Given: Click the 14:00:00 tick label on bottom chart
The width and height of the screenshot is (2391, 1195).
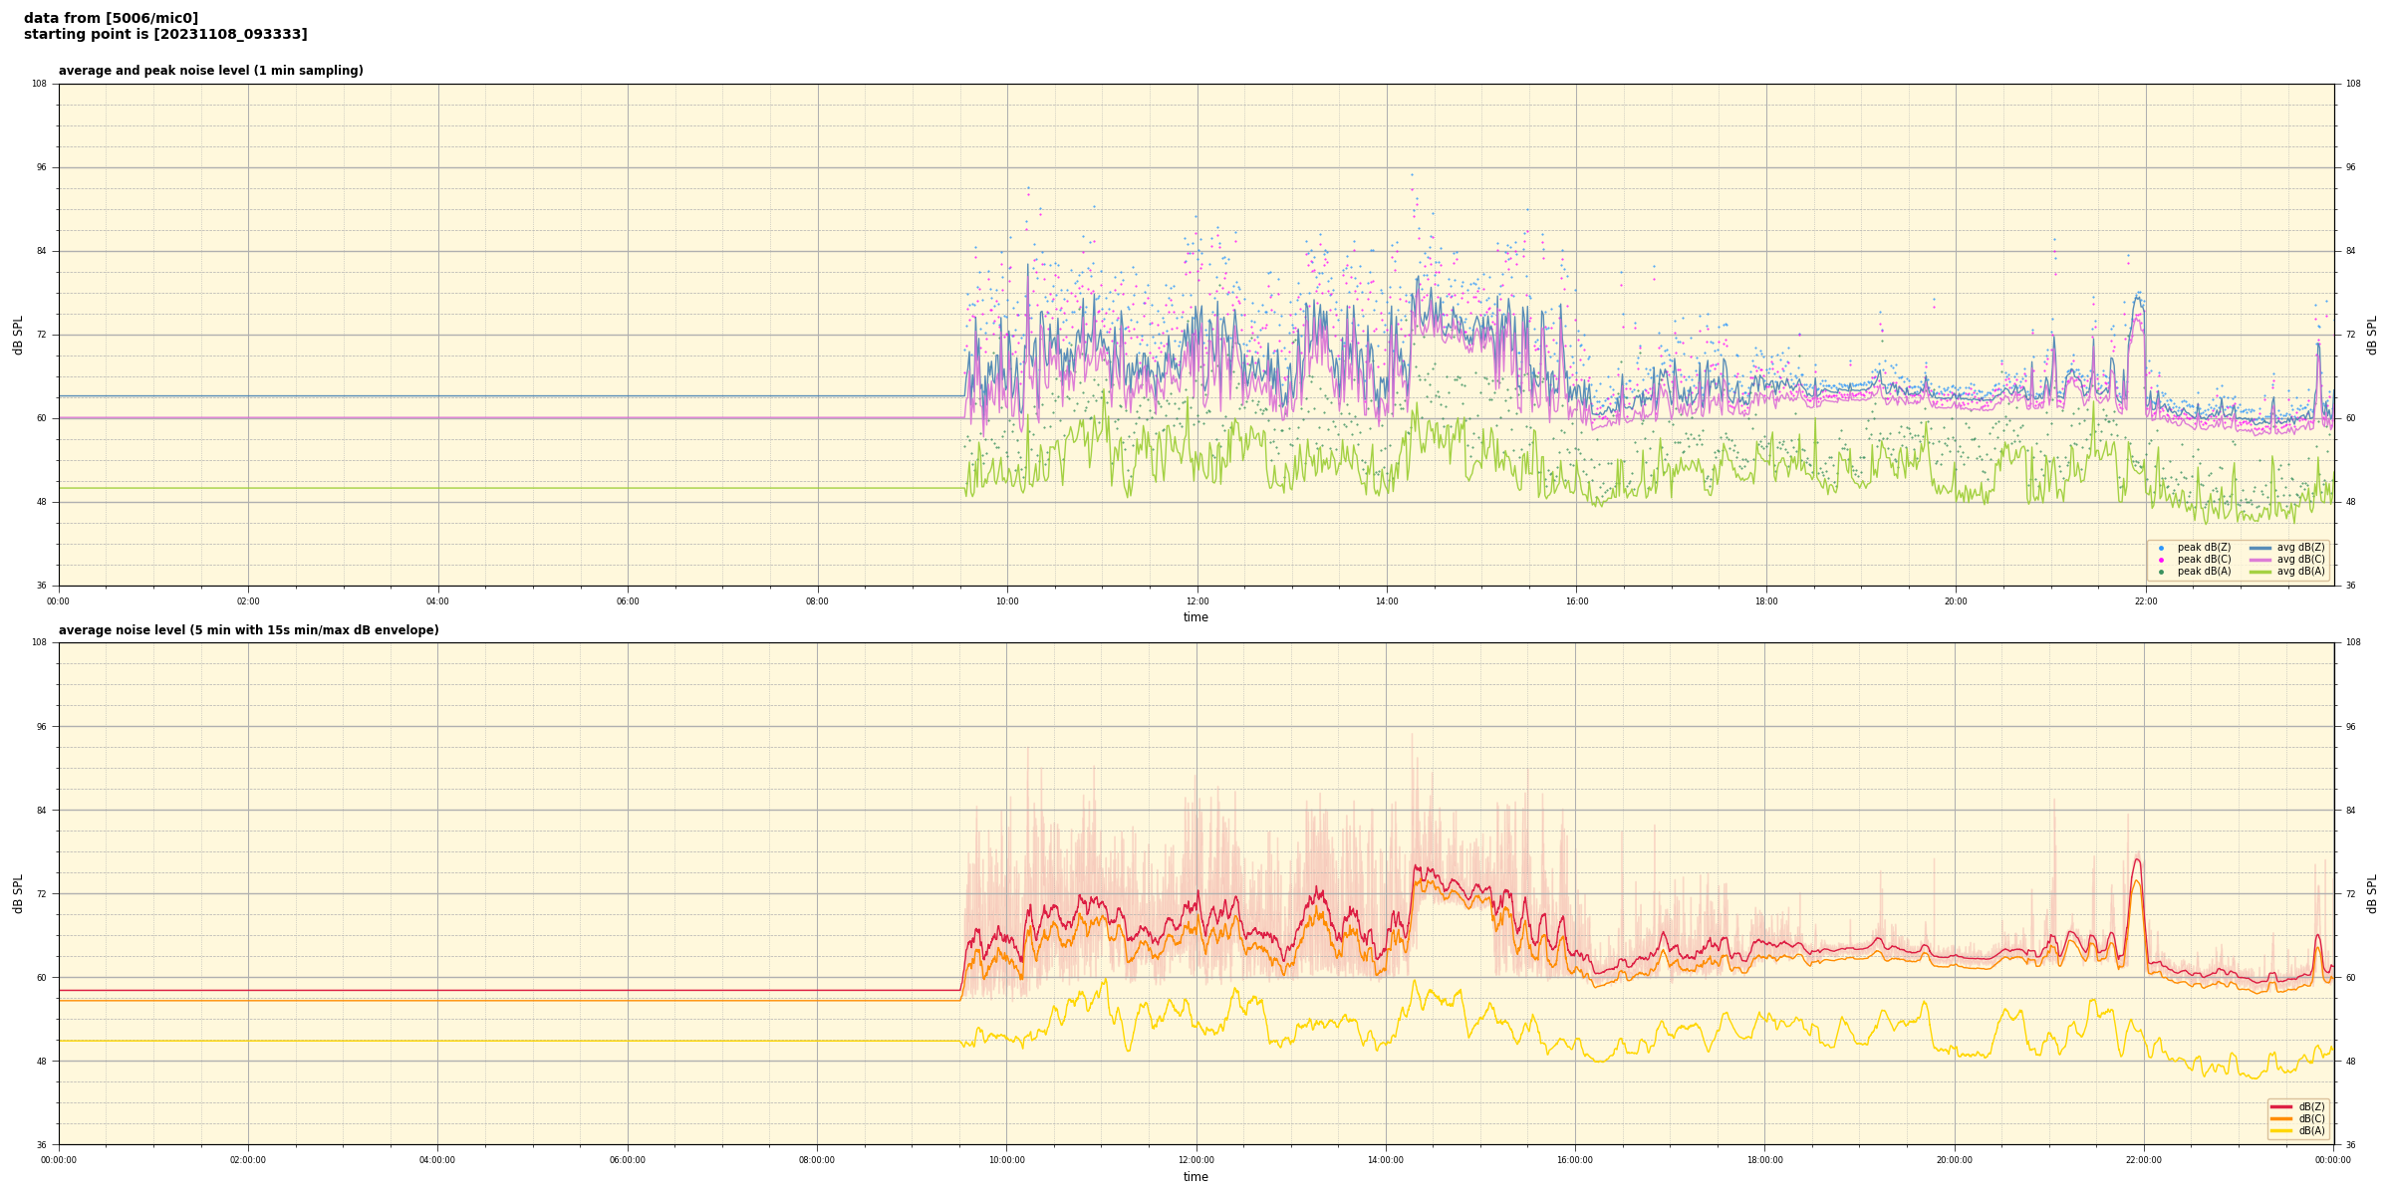Looking at the screenshot, I should tap(1385, 1160).
